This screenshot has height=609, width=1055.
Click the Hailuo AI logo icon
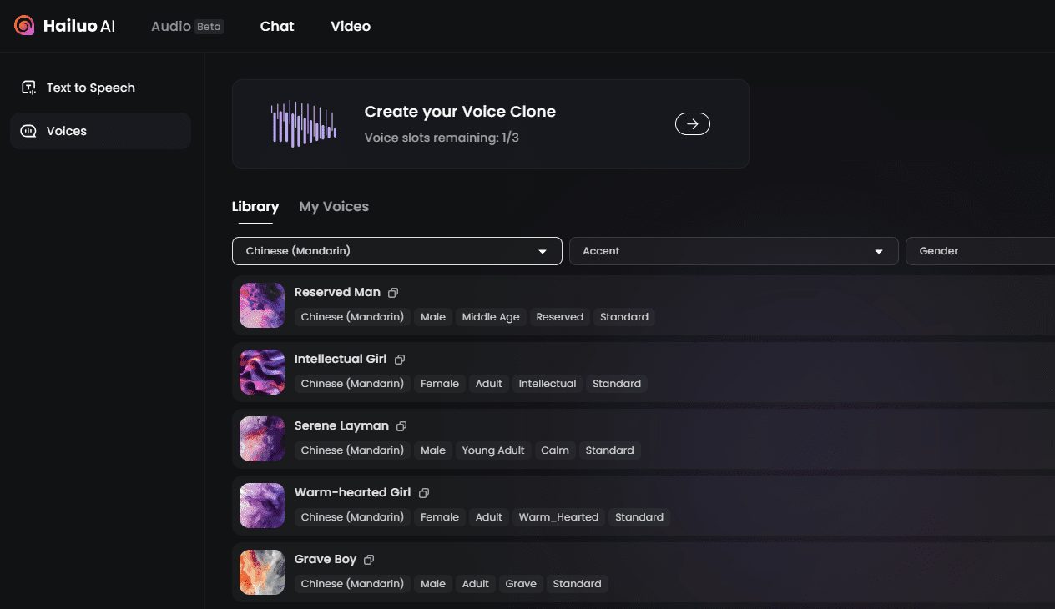pyautogui.click(x=25, y=26)
